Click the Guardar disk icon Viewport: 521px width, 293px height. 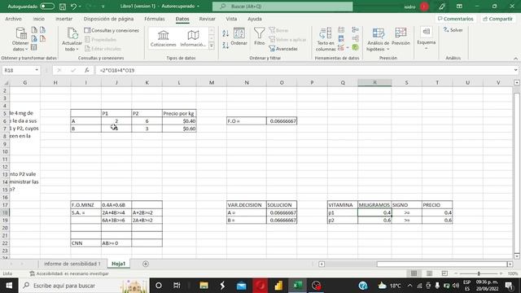pos(63,7)
